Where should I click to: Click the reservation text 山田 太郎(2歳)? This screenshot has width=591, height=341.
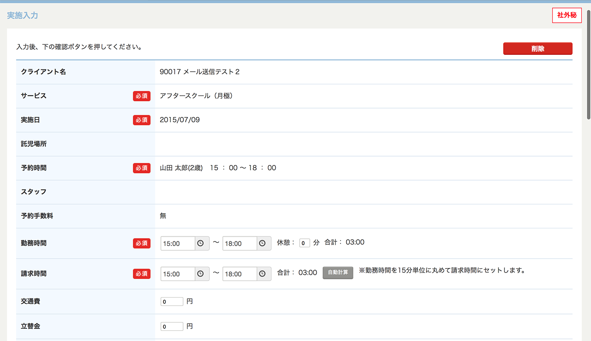[181, 168]
